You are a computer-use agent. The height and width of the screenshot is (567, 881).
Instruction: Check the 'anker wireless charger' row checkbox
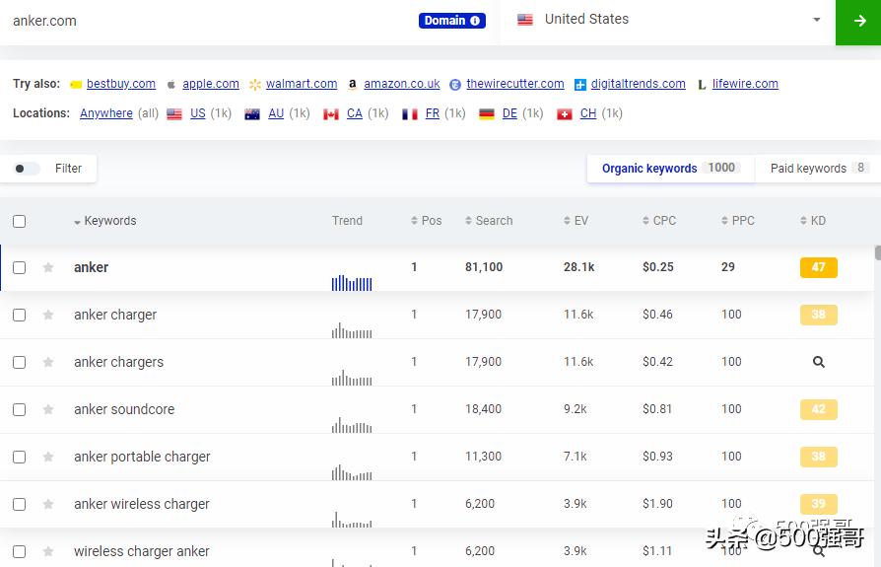click(19, 505)
